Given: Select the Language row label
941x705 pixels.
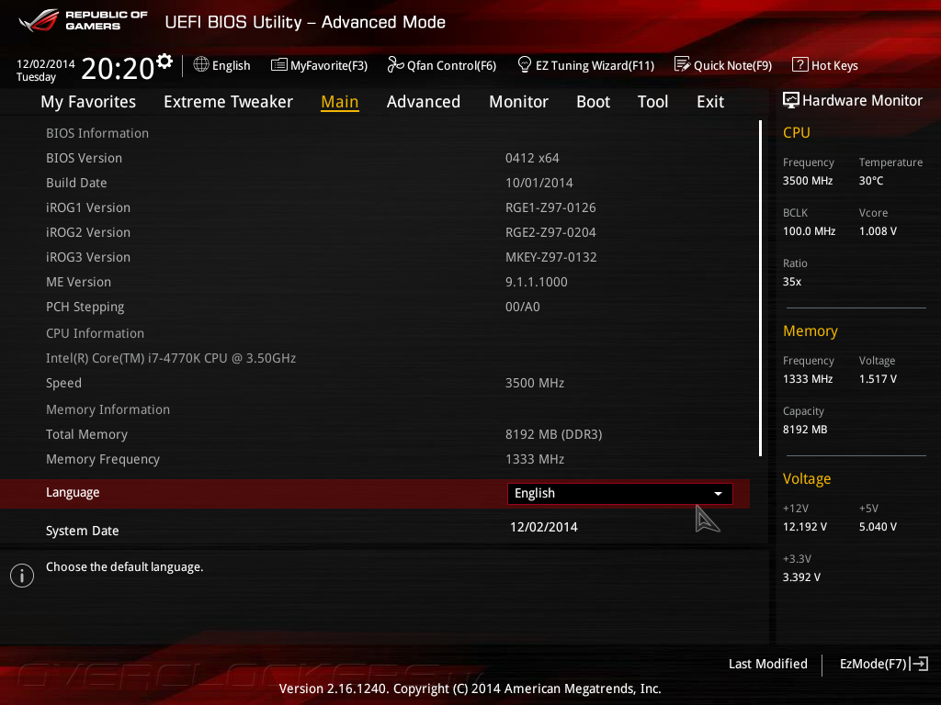Looking at the screenshot, I should click(x=73, y=492).
